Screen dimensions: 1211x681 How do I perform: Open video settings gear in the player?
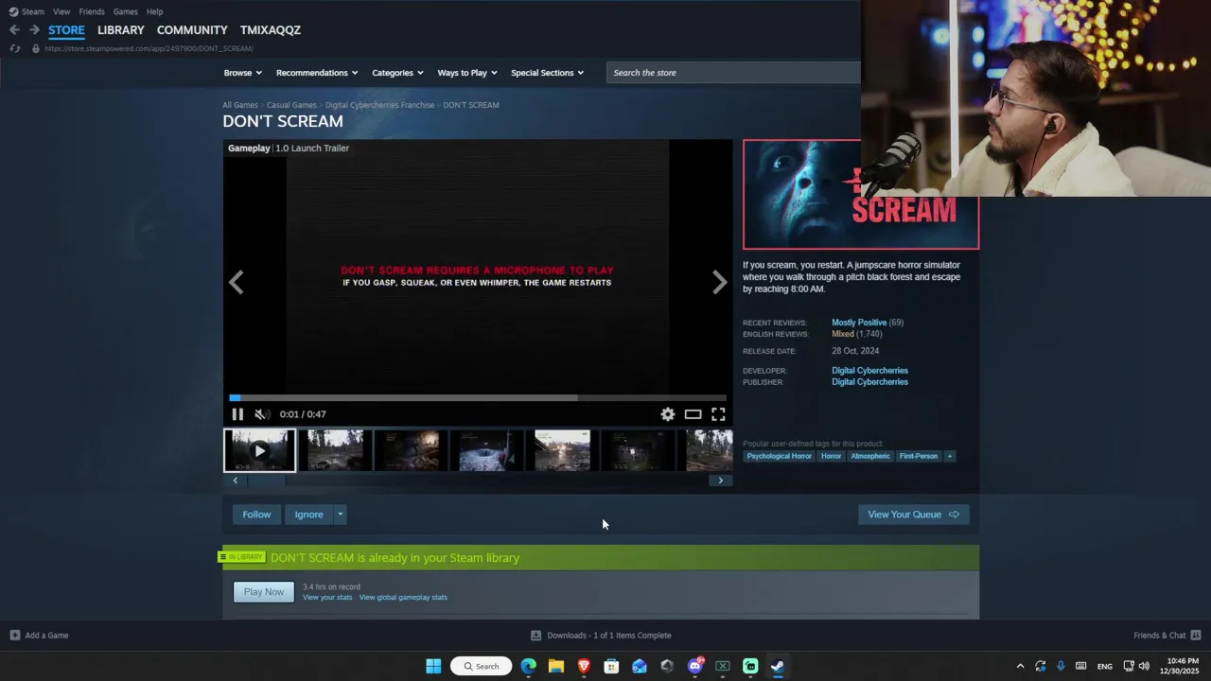[668, 414]
